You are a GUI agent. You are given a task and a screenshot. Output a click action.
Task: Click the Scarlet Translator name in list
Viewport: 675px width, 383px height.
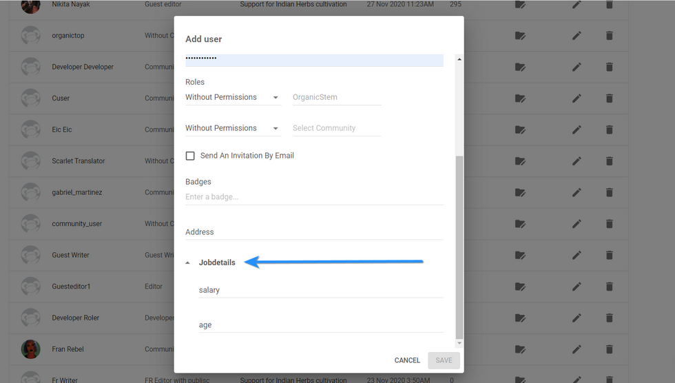coord(79,161)
